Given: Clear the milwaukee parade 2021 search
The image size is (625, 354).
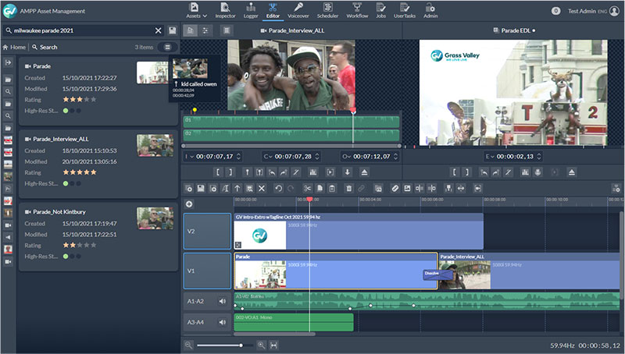Looking at the screenshot, I should pos(159,30).
